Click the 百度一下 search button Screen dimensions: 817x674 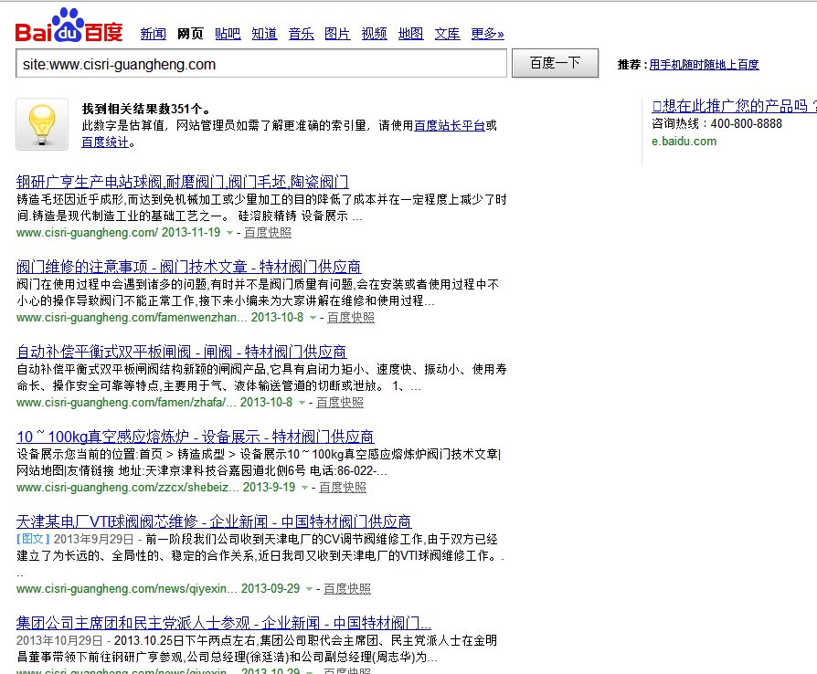click(555, 63)
